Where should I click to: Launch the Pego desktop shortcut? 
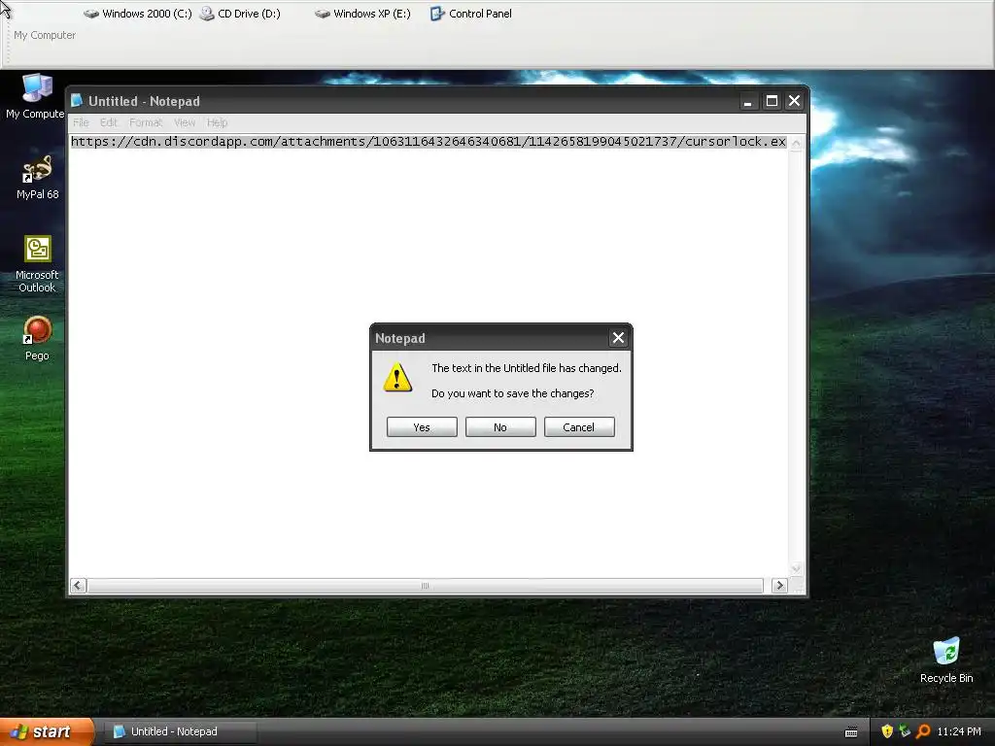[37, 338]
